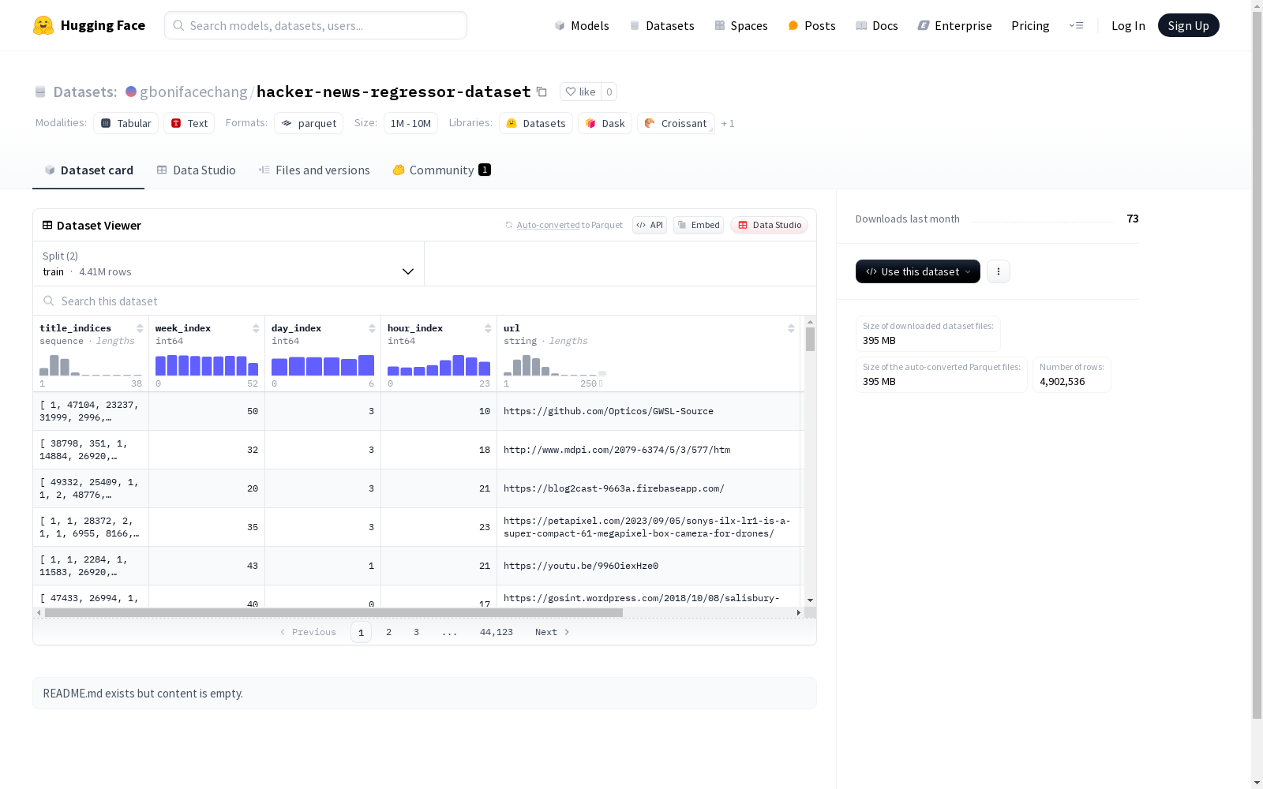The height and width of the screenshot is (789, 1263).
Task: Click the Next page button
Action: 552,632
